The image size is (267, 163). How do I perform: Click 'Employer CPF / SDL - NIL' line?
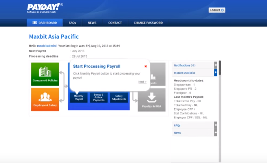coord(190,118)
